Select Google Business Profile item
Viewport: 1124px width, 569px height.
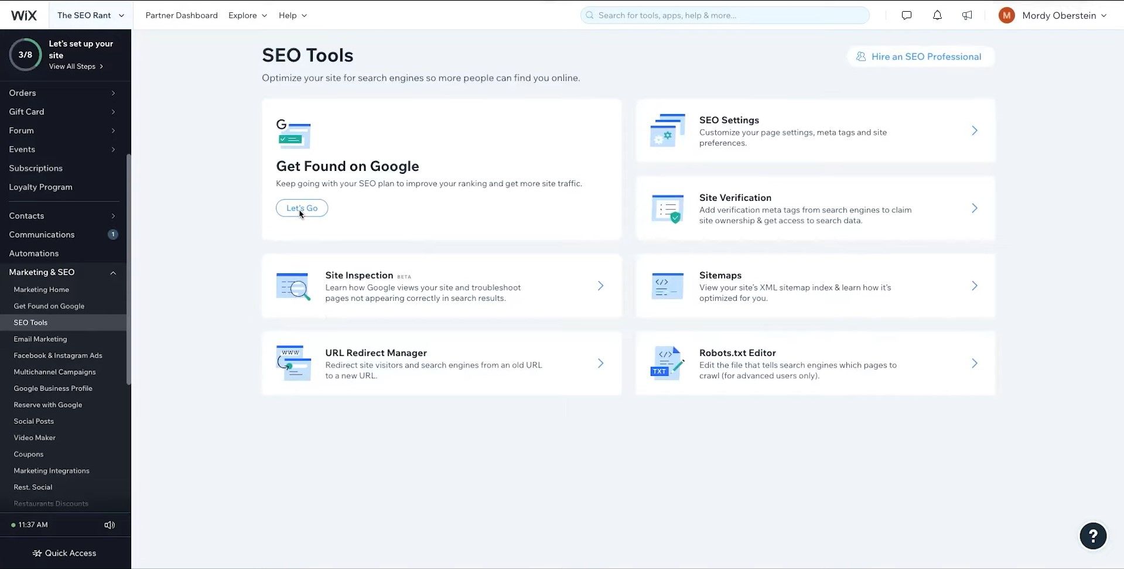(53, 388)
